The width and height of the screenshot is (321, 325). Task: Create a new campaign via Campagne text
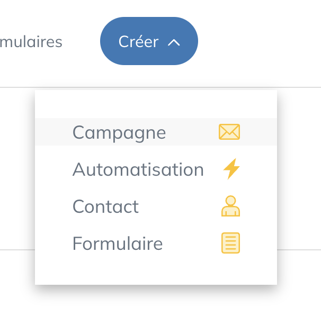click(x=119, y=133)
